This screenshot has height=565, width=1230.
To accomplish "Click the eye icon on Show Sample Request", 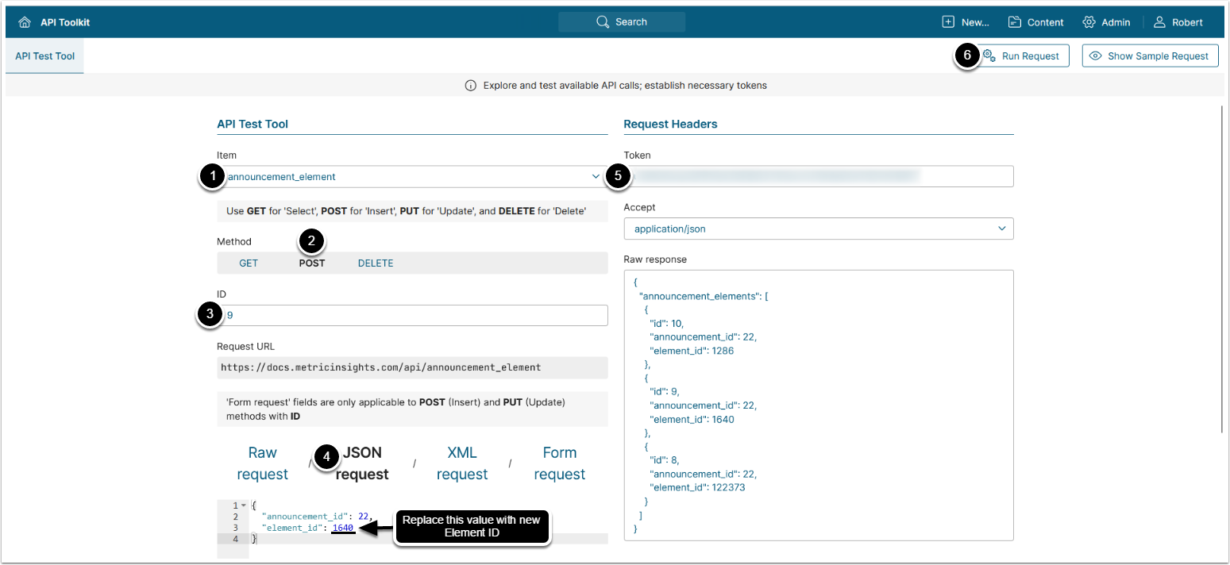I will click(x=1096, y=56).
